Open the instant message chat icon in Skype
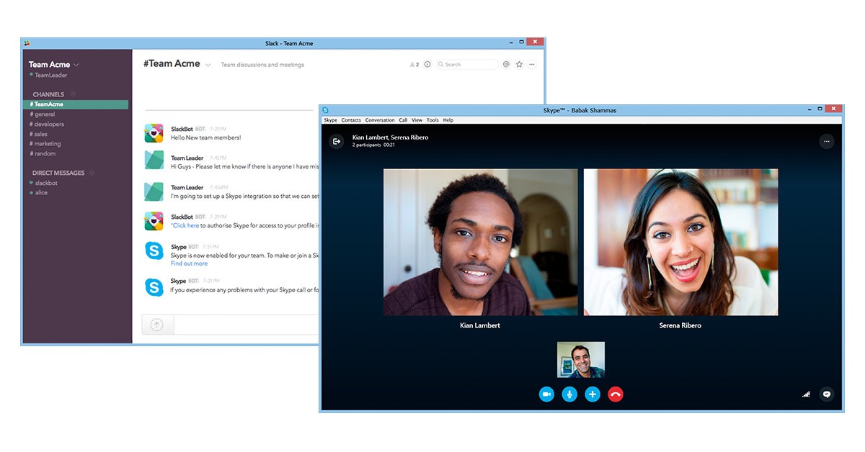Image resolution: width=865 pixels, height=452 pixels. tap(826, 394)
